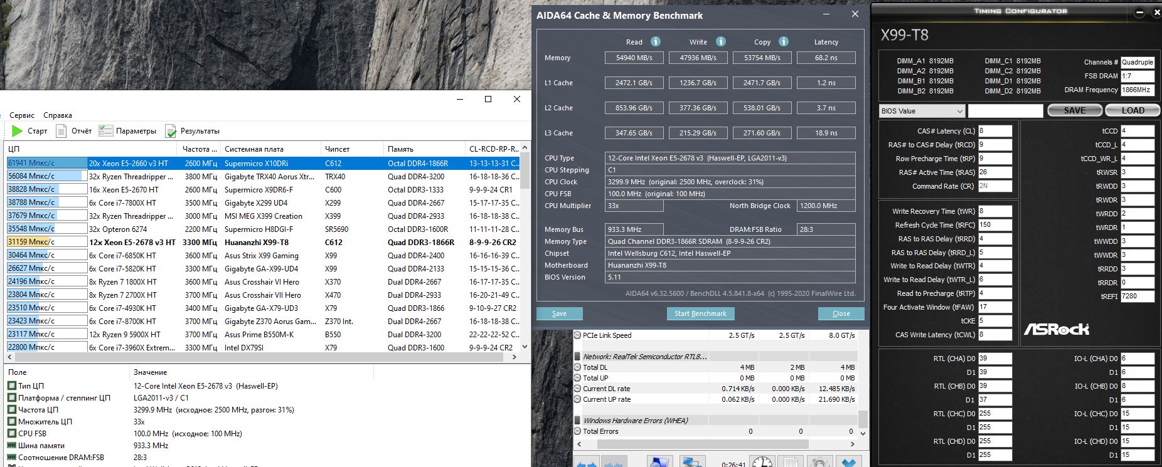Click the gear settings icon in sensor toolbar
This screenshot has height=467, width=1162.
click(820, 463)
